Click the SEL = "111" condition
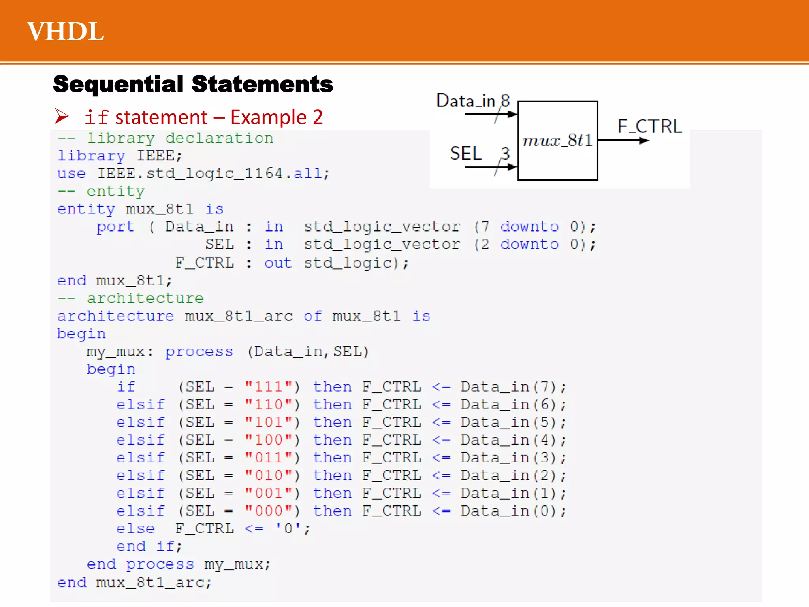Viewport: 809px width, 607px height. 239,386
